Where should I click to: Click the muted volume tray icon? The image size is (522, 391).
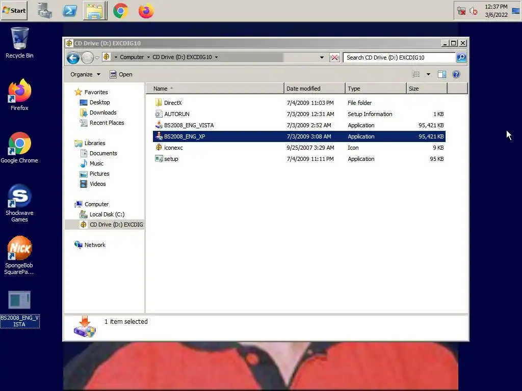[474, 11]
